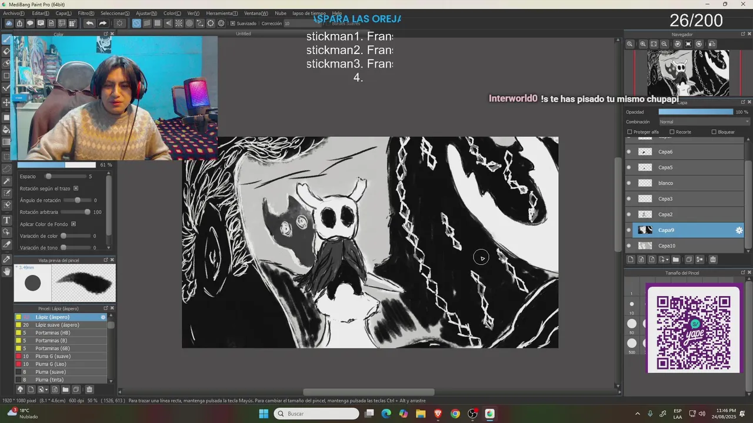Select the Magic Wand tool
The height and width of the screenshot is (423, 753).
[x=7, y=181]
